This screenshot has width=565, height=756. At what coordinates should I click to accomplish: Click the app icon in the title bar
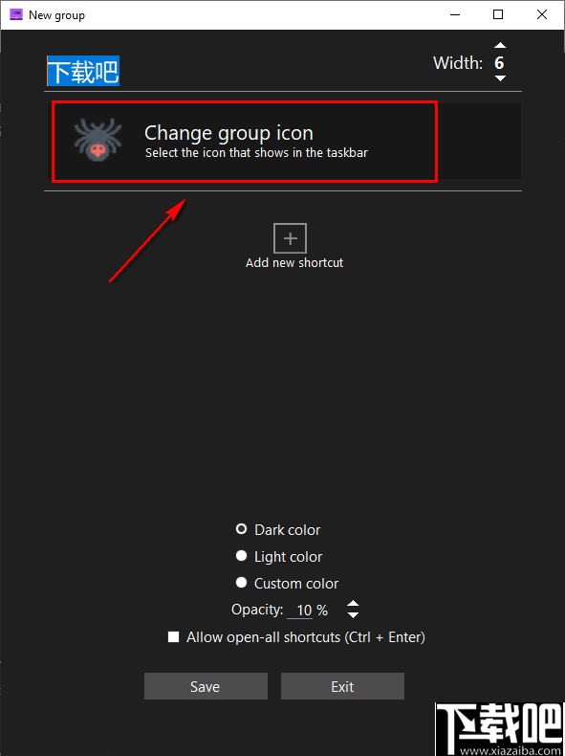pos(16,15)
